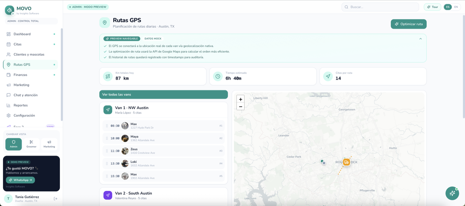Open Finanzas in the sidebar

[x=30, y=75]
